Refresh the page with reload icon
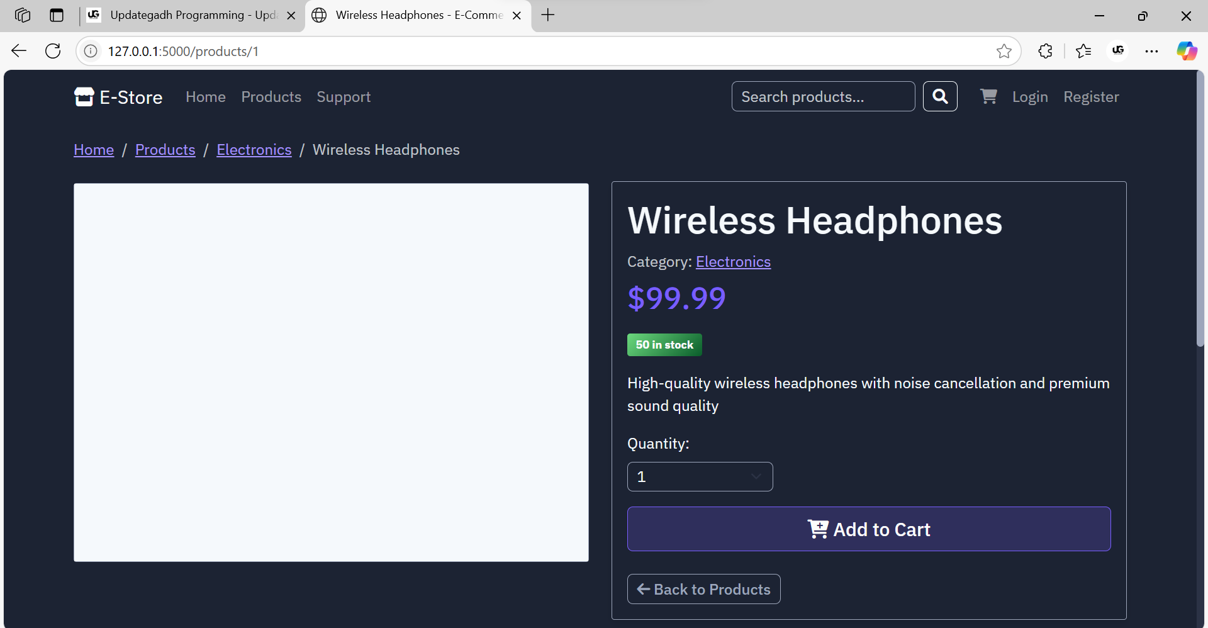This screenshot has height=628, width=1208. [x=53, y=51]
